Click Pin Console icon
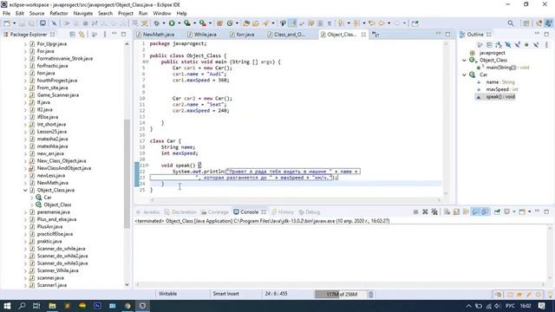555x312 pixels. point(497,211)
